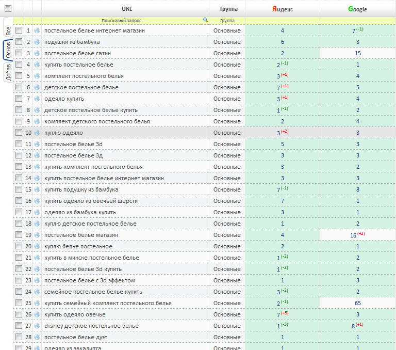Click globe icon in row 13
This screenshot has height=350, width=396.
point(37,167)
